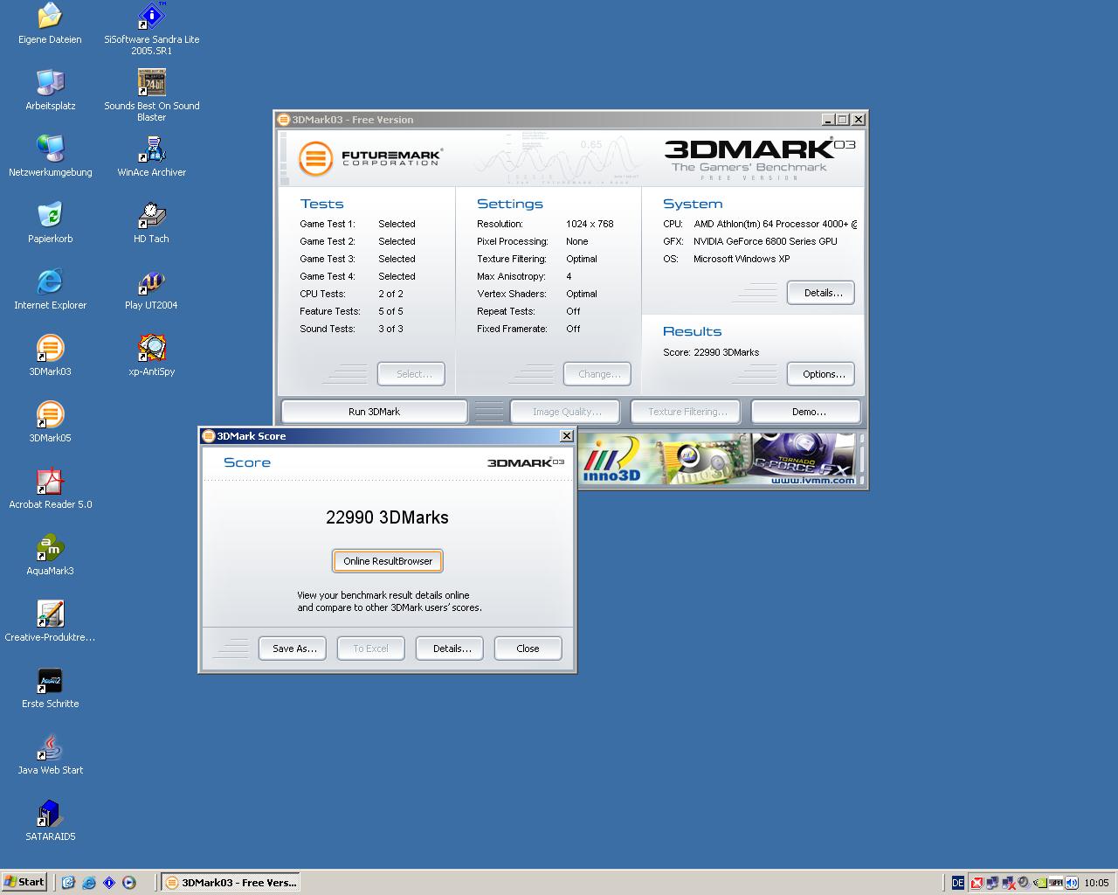The height and width of the screenshot is (895, 1118).
Task: Click the NVIDIA GeForce 6800 Series GPU text
Action: pyautogui.click(x=765, y=241)
